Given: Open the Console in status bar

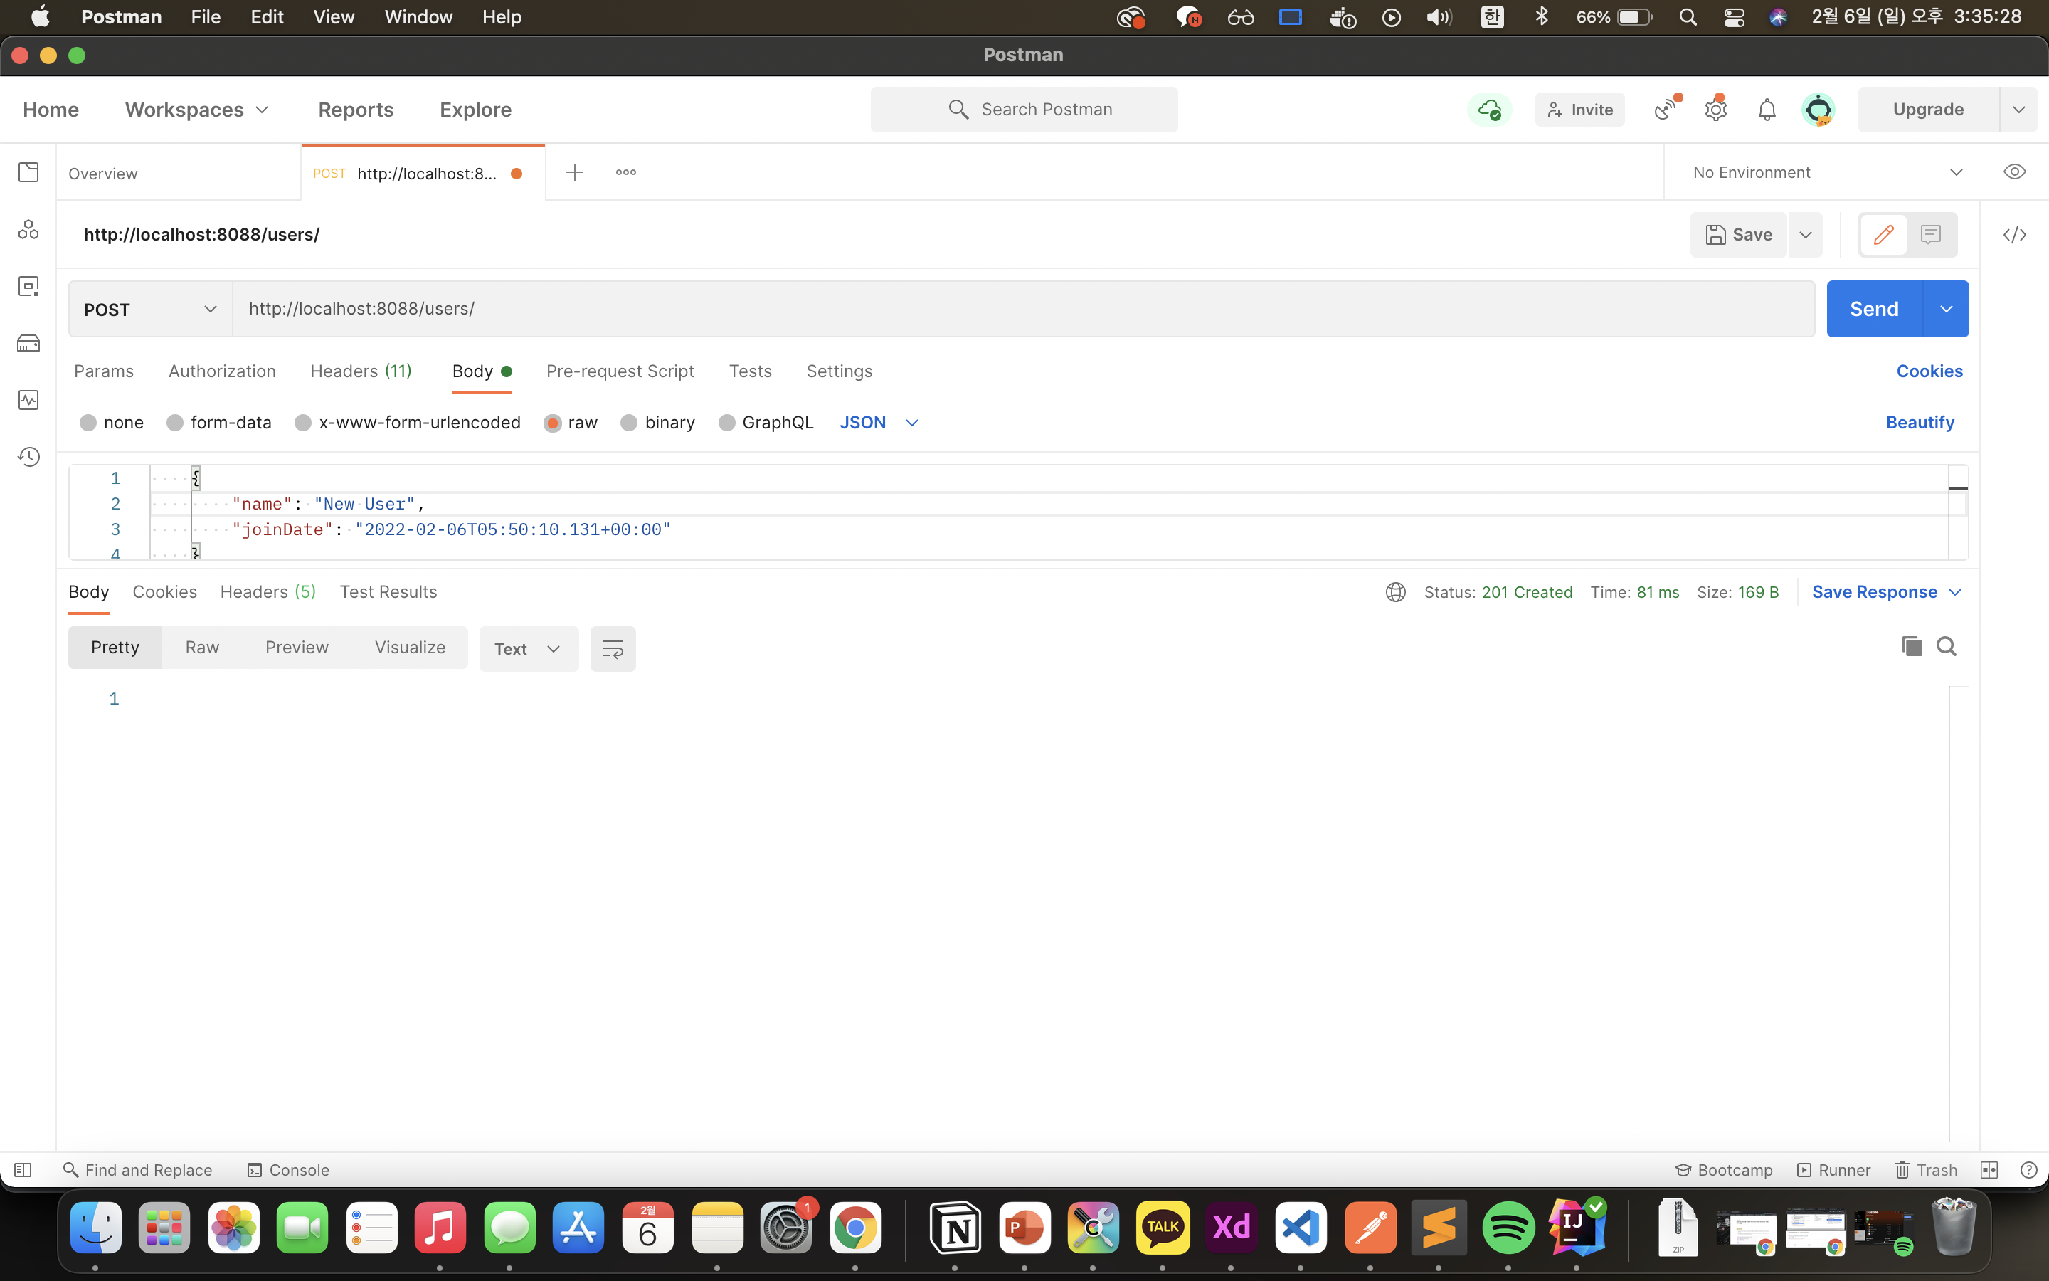Looking at the screenshot, I should [x=288, y=1170].
